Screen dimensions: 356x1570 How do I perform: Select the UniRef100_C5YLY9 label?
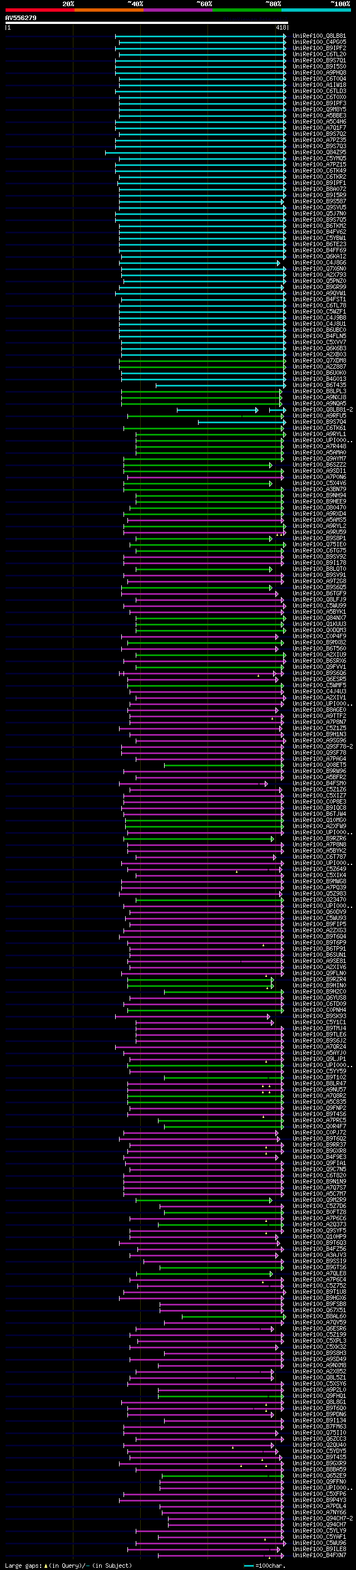(319, 1531)
